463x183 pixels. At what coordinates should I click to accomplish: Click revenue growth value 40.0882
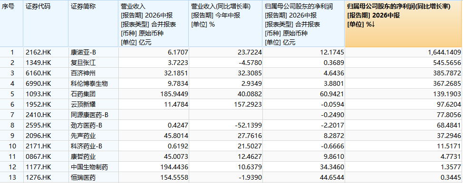tap(250, 94)
